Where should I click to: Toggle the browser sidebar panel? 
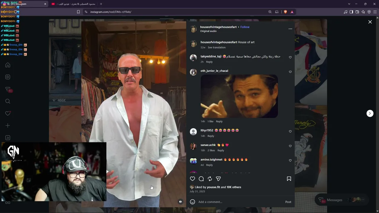(351, 12)
